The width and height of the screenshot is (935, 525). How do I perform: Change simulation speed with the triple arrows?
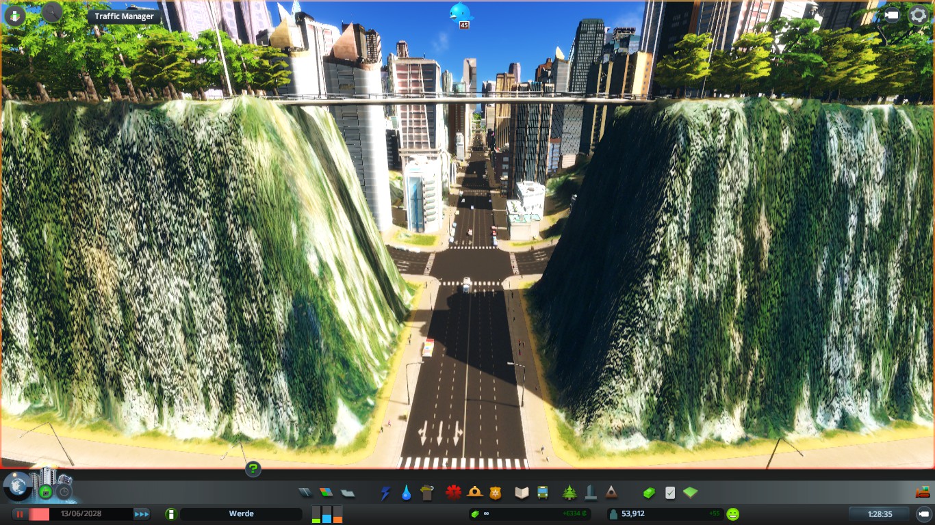tap(142, 514)
